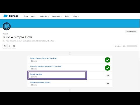Click arrow icon beside Create or Update Contact

[x=108, y=83]
